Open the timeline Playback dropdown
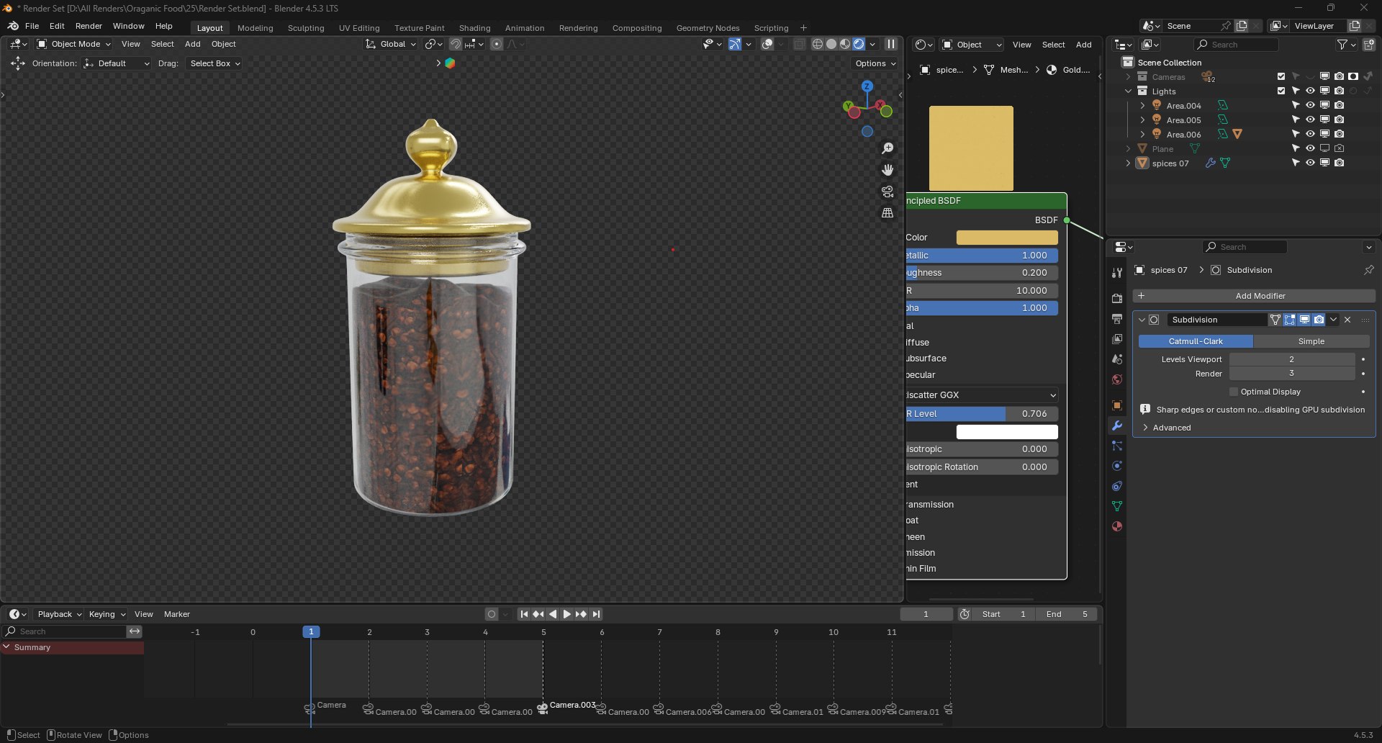 point(59,614)
